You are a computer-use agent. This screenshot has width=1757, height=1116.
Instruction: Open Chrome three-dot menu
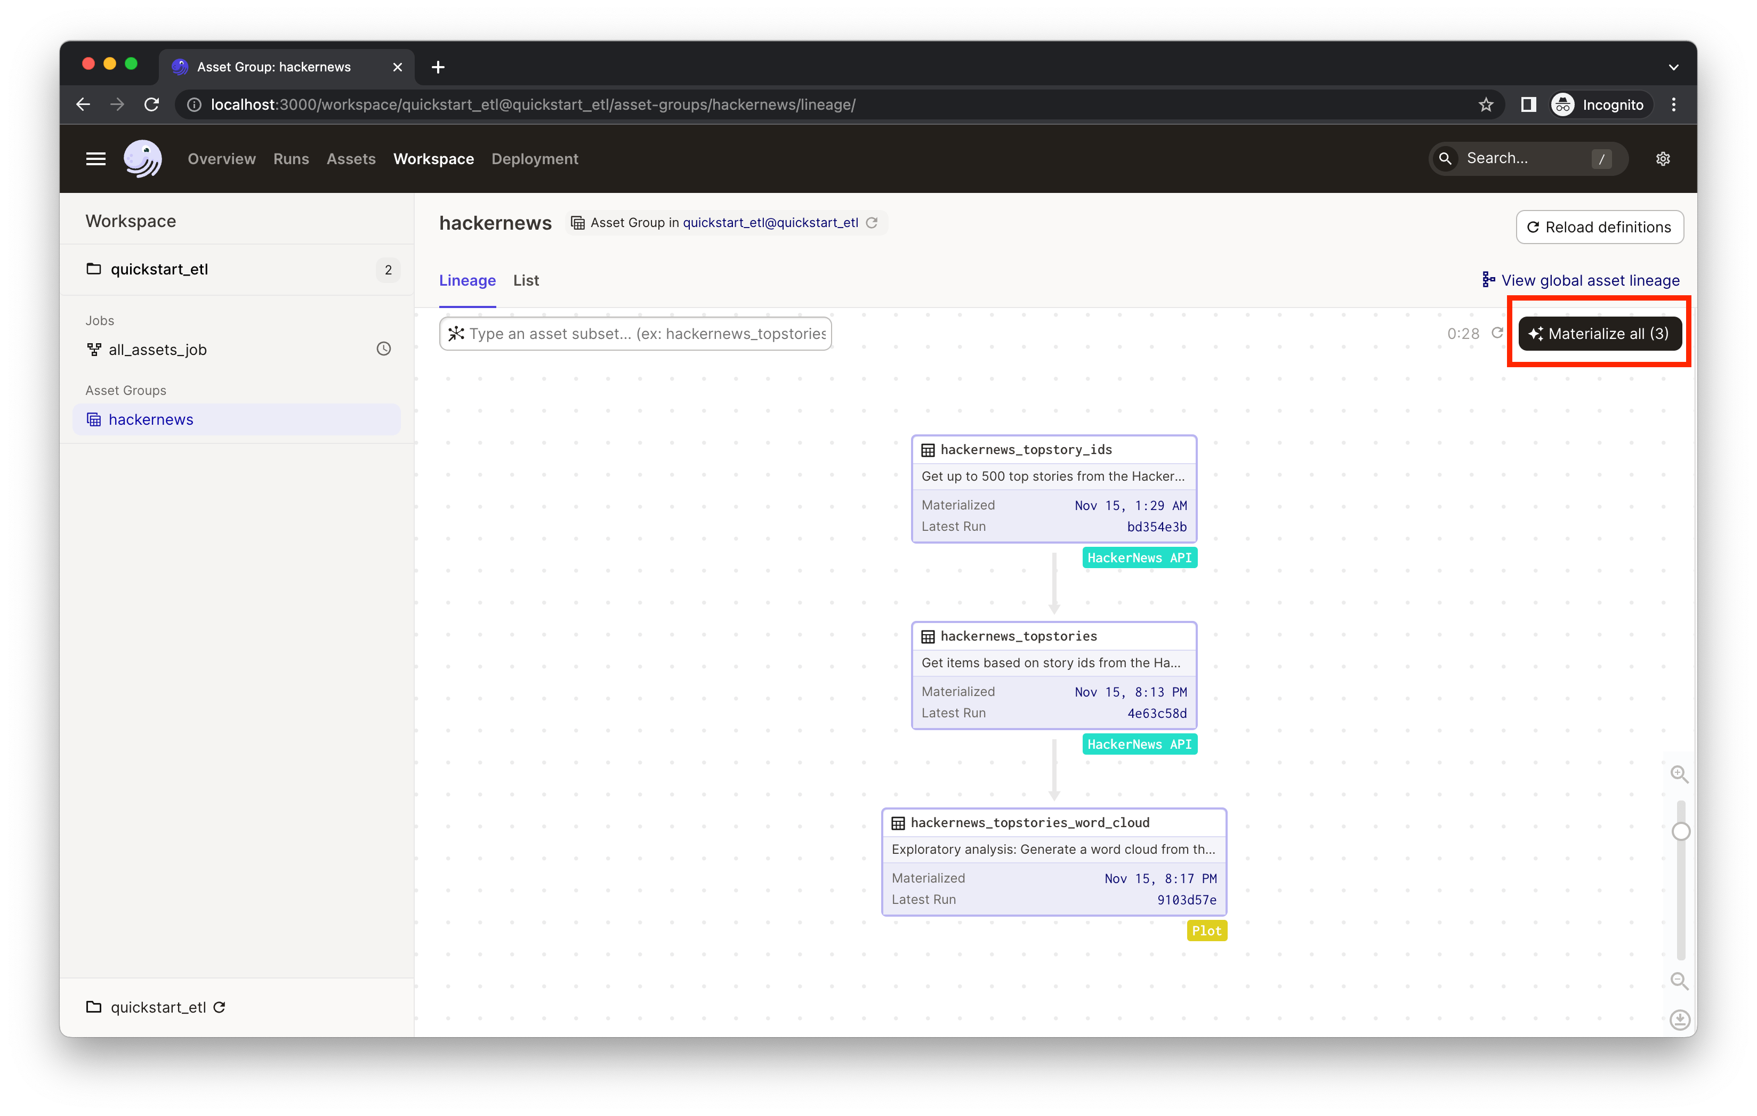click(x=1674, y=105)
